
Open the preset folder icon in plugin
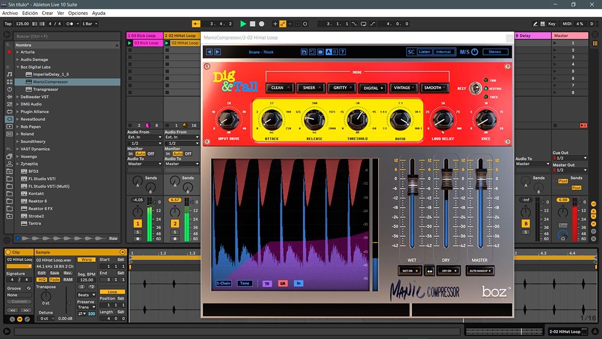coord(320,52)
